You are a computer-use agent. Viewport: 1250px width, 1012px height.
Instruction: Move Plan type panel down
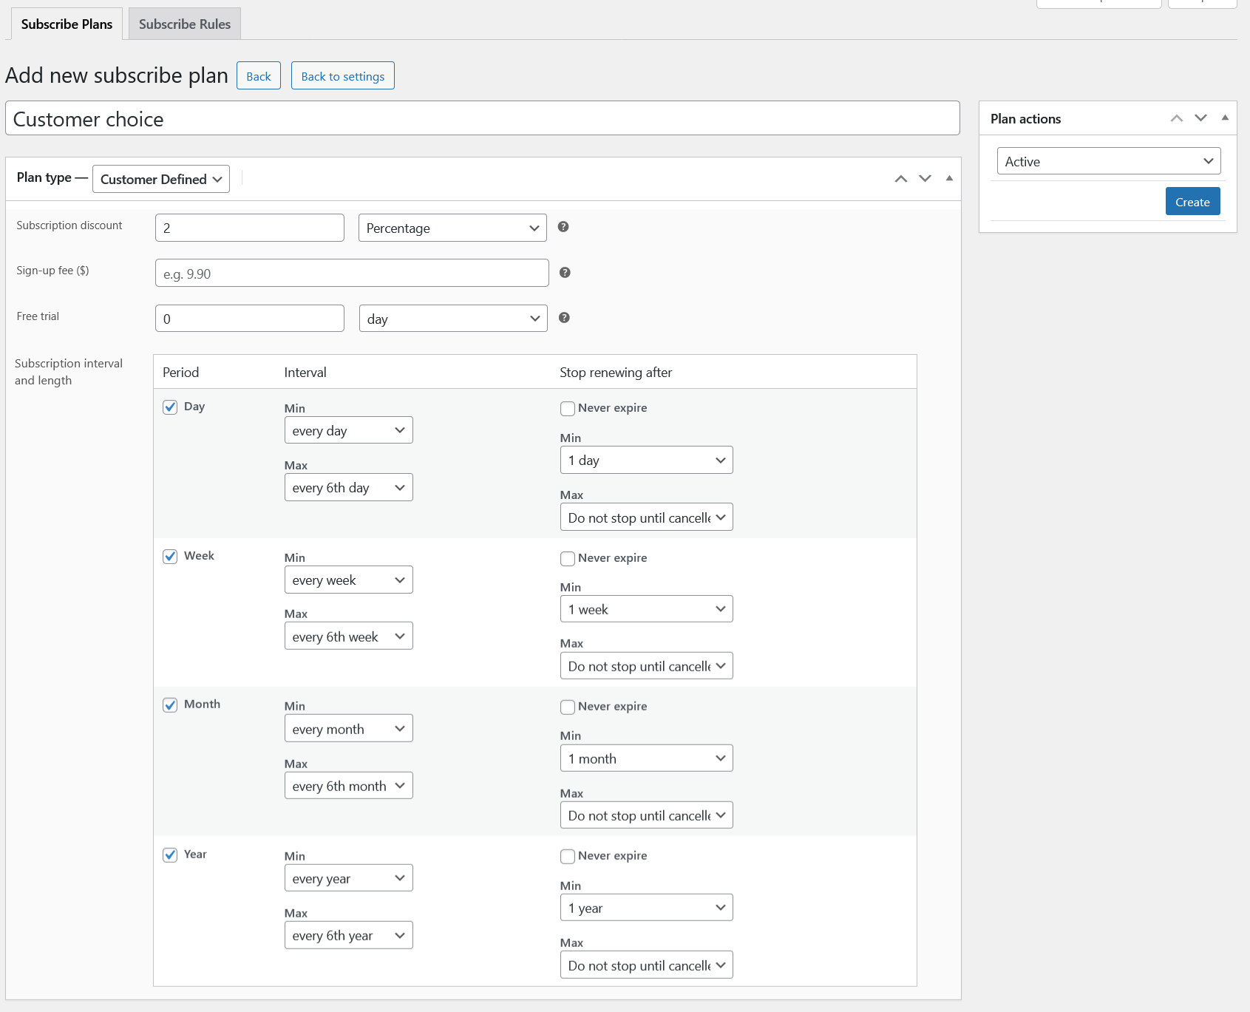point(925,178)
